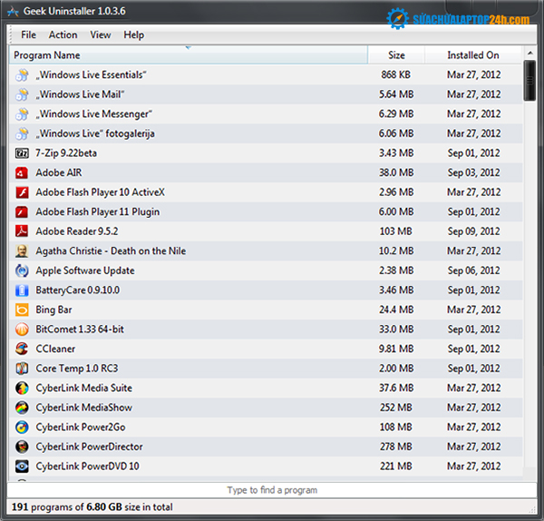Open the Help menu

point(133,34)
